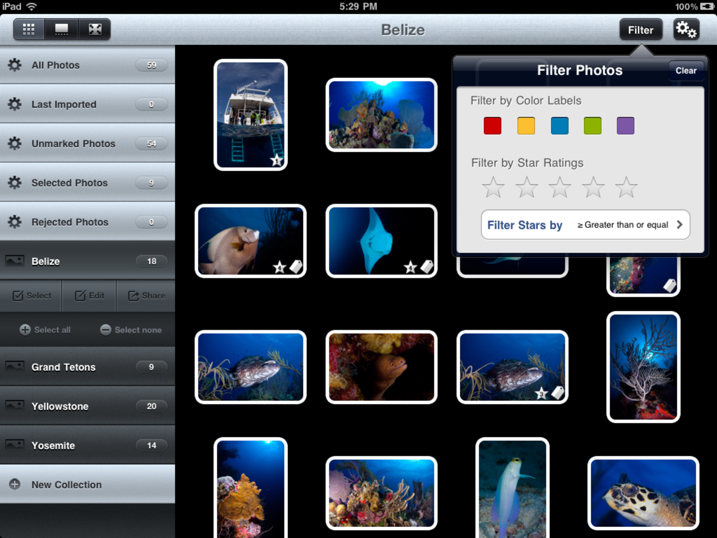The image size is (717, 538).
Task: Open the Filter Stars by option
Action: click(585, 225)
